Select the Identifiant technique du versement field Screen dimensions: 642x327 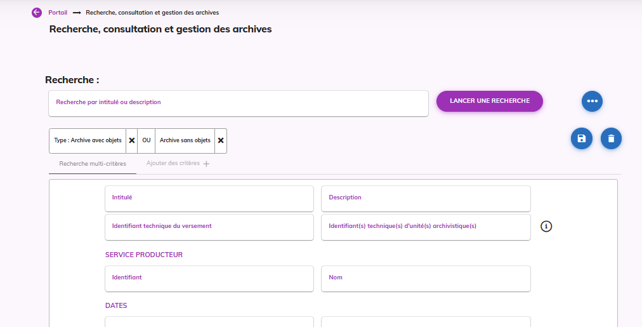209,227
